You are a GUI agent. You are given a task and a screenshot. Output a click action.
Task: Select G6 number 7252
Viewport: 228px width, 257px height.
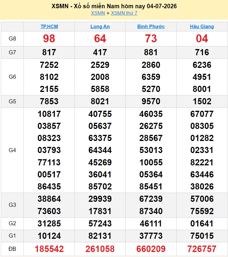pos(49,65)
